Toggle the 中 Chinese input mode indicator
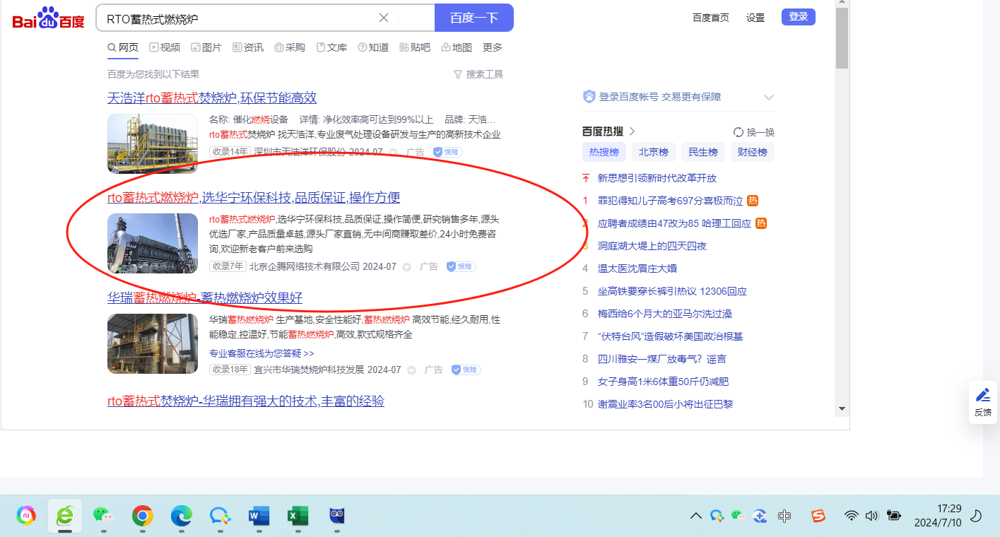Image resolution: width=1000 pixels, height=537 pixels. point(784,516)
